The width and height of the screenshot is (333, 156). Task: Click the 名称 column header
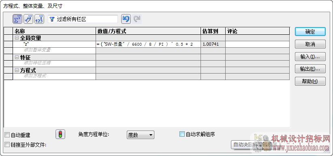pos(54,32)
